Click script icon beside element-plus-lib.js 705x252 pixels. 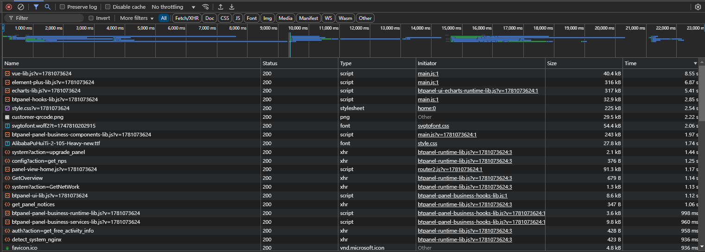coord(7,82)
